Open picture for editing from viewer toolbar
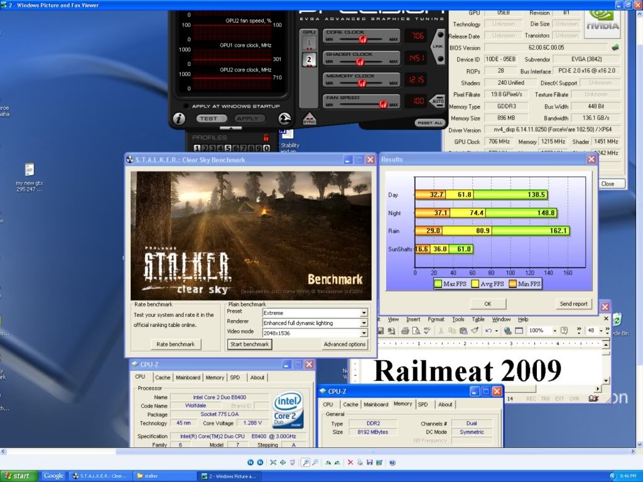This screenshot has height=482, width=643. (x=379, y=463)
